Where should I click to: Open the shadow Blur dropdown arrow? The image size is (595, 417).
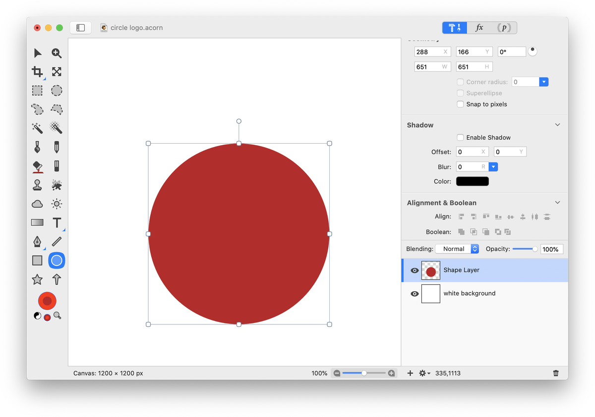coord(493,167)
